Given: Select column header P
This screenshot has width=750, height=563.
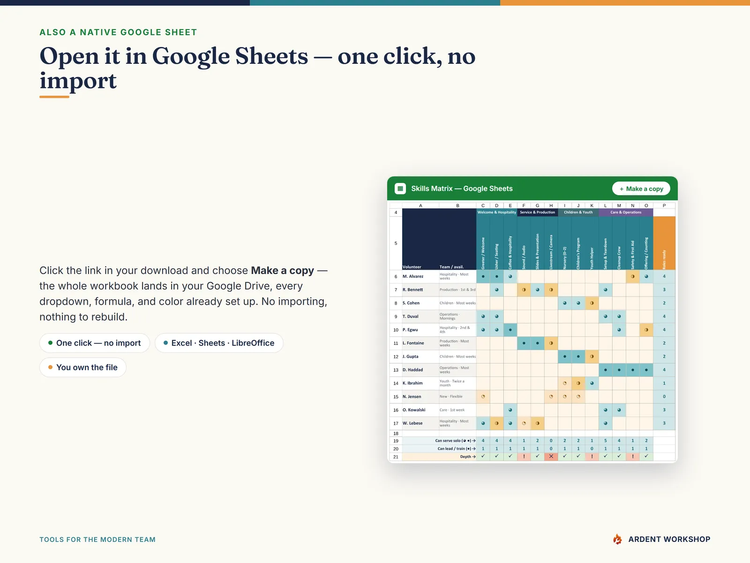Looking at the screenshot, I should click(664, 205).
